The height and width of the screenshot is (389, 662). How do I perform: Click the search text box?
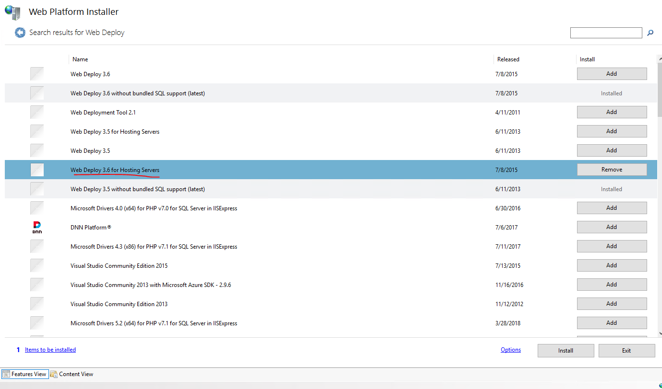[x=606, y=33]
